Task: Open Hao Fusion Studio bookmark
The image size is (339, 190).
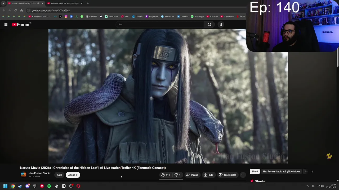Action: coord(40,16)
